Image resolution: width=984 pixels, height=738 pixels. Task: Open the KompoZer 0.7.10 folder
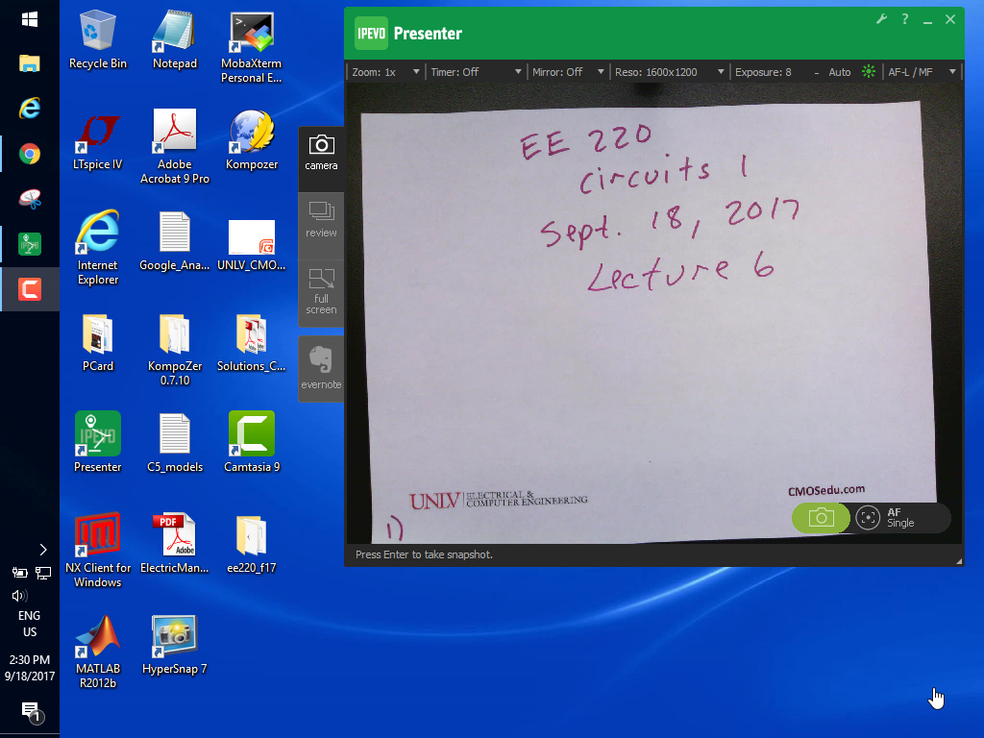(175, 350)
